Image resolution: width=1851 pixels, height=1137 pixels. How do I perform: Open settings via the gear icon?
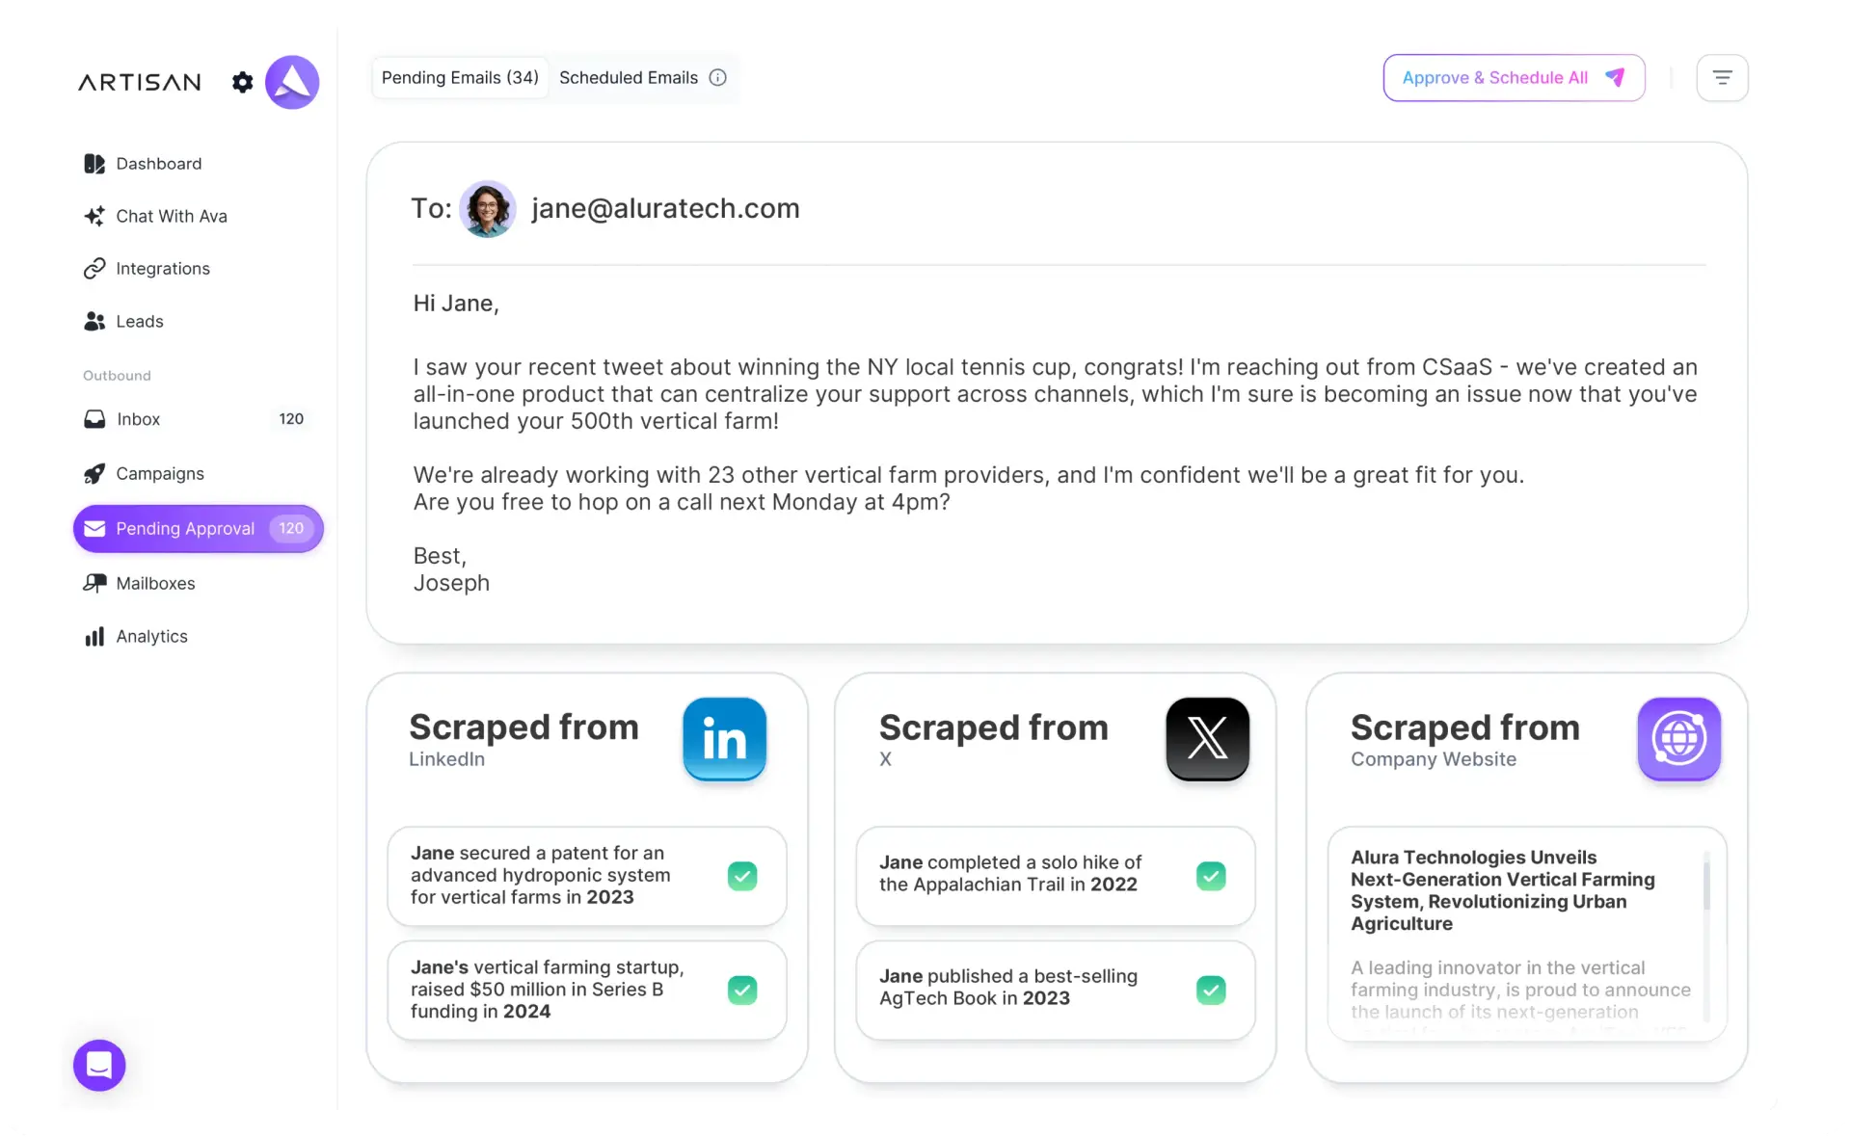pos(242,82)
